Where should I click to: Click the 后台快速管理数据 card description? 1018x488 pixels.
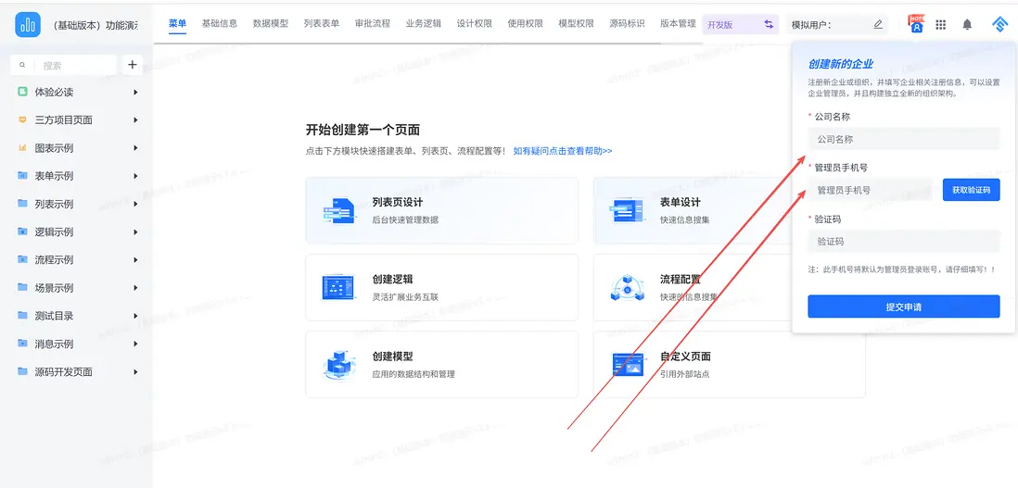pos(405,219)
